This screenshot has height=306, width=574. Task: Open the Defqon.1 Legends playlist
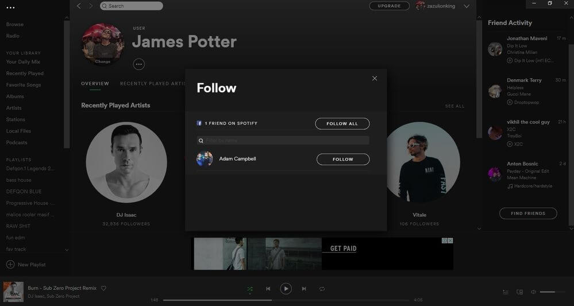point(30,169)
